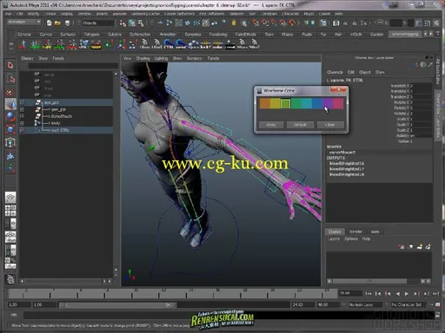Select the Show Manipulator tool

(x=10, y=168)
